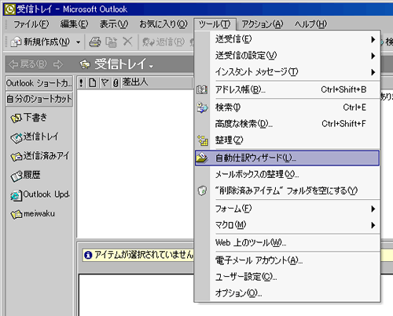Image resolution: width=393 pixels, height=316 pixels.
Task: Click the Outlook title bar icon
Action: click(x=10, y=9)
